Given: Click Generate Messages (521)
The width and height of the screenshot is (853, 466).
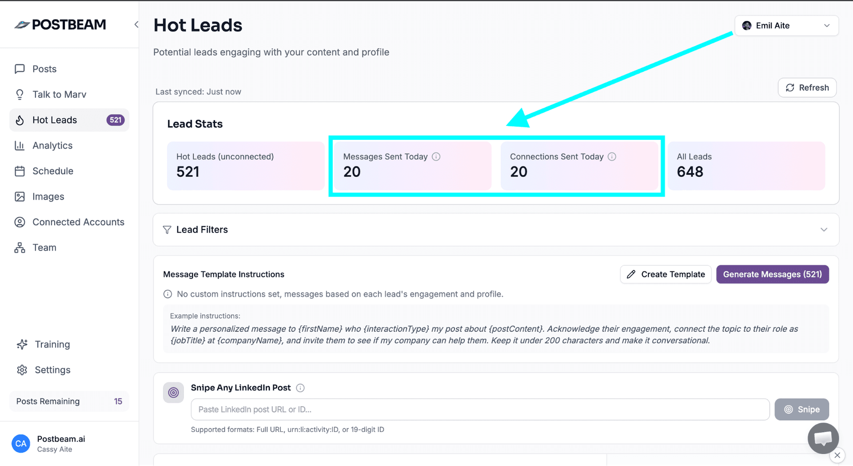Looking at the screenshot, I should pos(772,274).
